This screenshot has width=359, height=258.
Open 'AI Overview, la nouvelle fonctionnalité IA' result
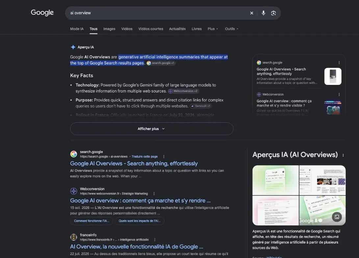137,246
